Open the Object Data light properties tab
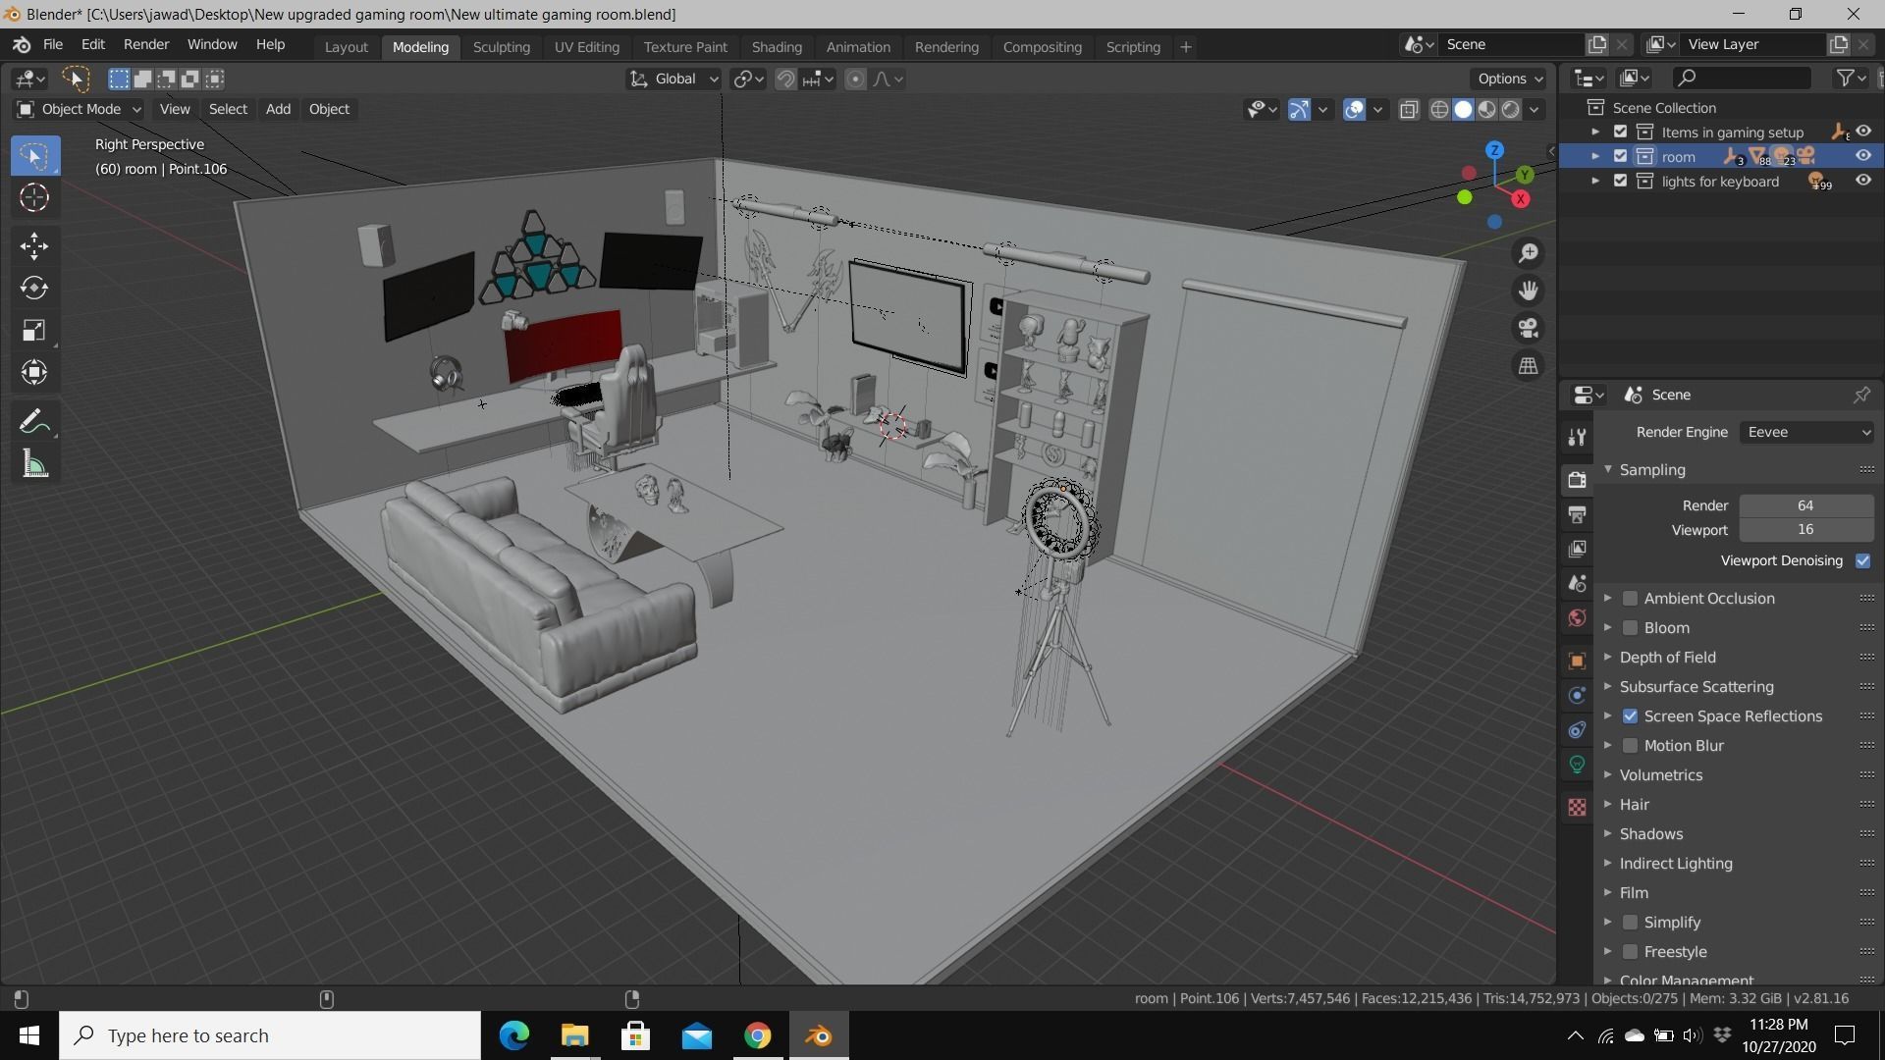The height and width of the screenshot is (1060, 1885). [x=1577, y=764]
